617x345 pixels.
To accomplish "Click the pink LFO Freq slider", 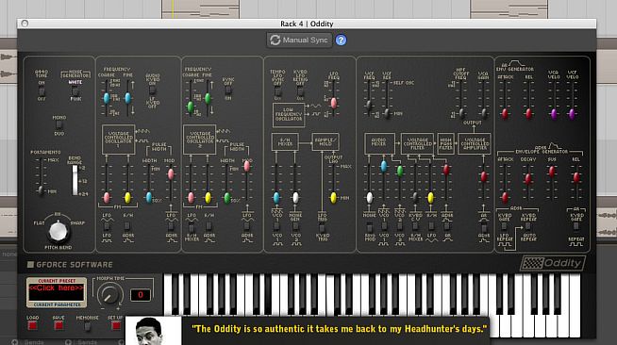I will pos(334,103).
